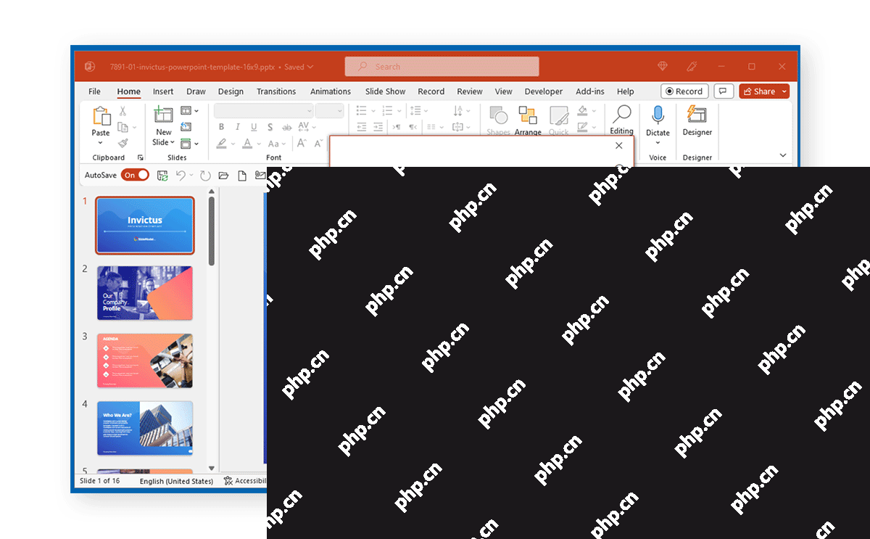Screen dimensions: 870x539
Task: Click the Shape Fill color button
Action: click(x=581, y=111)
